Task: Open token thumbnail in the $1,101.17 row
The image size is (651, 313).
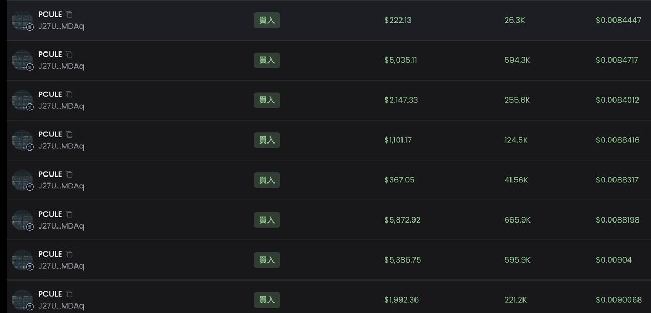Action: coord(23,140)
